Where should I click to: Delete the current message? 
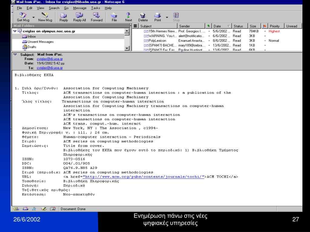pos(143,17)
